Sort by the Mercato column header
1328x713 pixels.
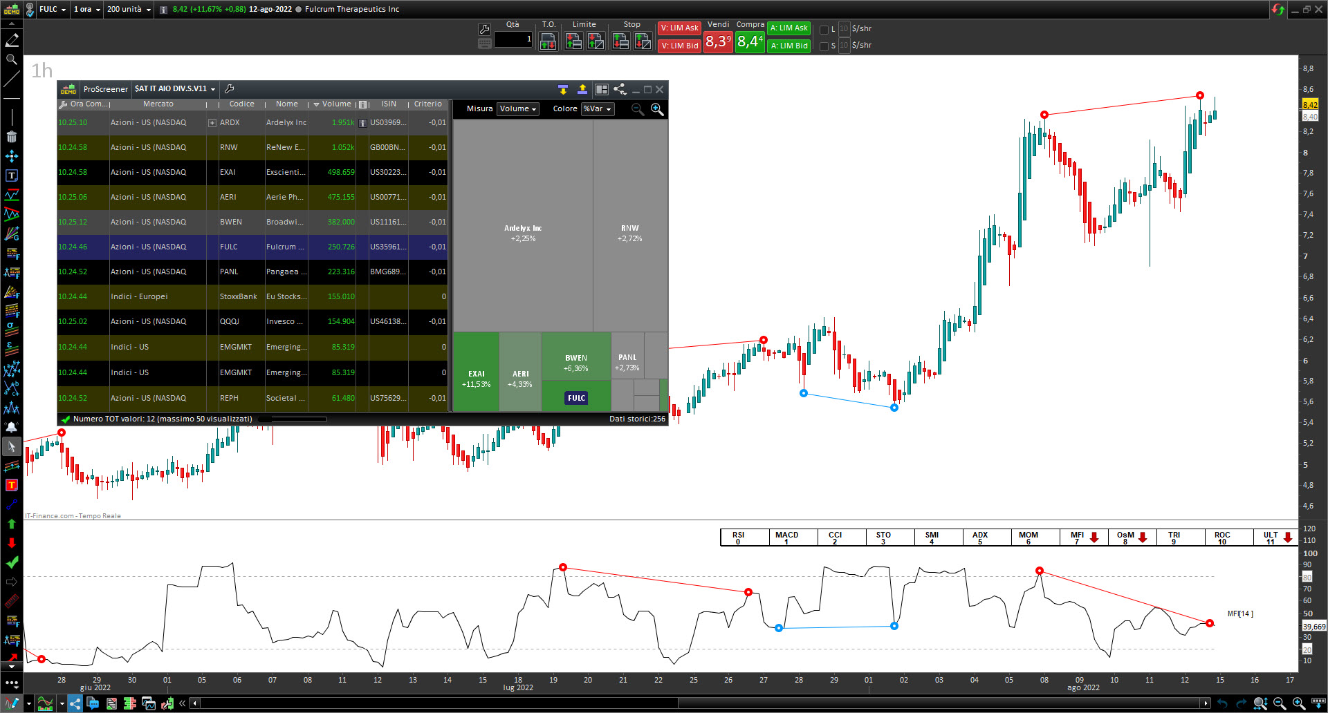[x=158, y=104]
